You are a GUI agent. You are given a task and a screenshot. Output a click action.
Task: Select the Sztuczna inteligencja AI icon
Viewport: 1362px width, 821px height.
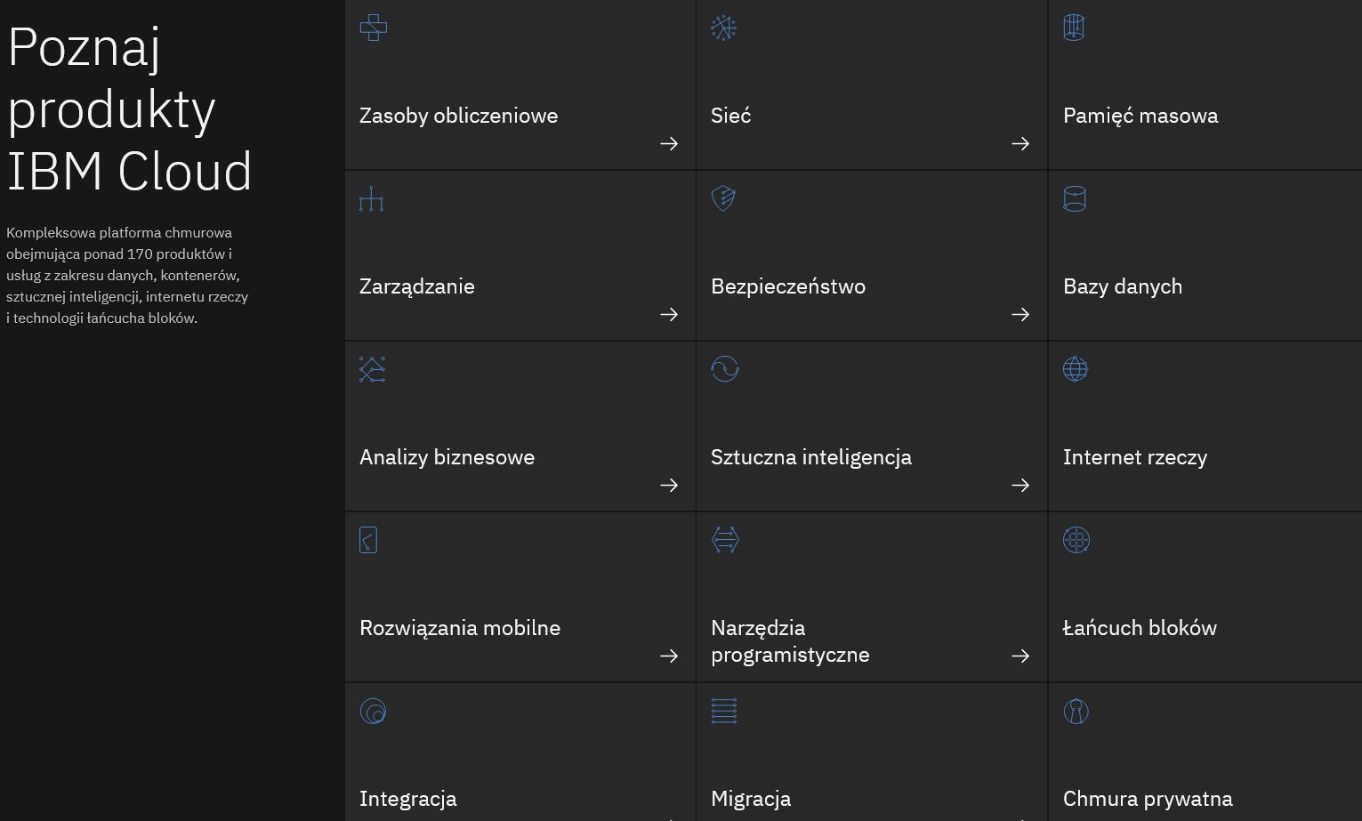click(x=725, y=369)
